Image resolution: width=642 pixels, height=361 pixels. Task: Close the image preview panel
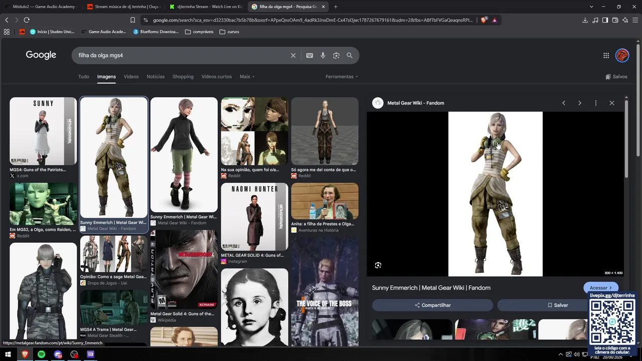click(x=612, y=103)
